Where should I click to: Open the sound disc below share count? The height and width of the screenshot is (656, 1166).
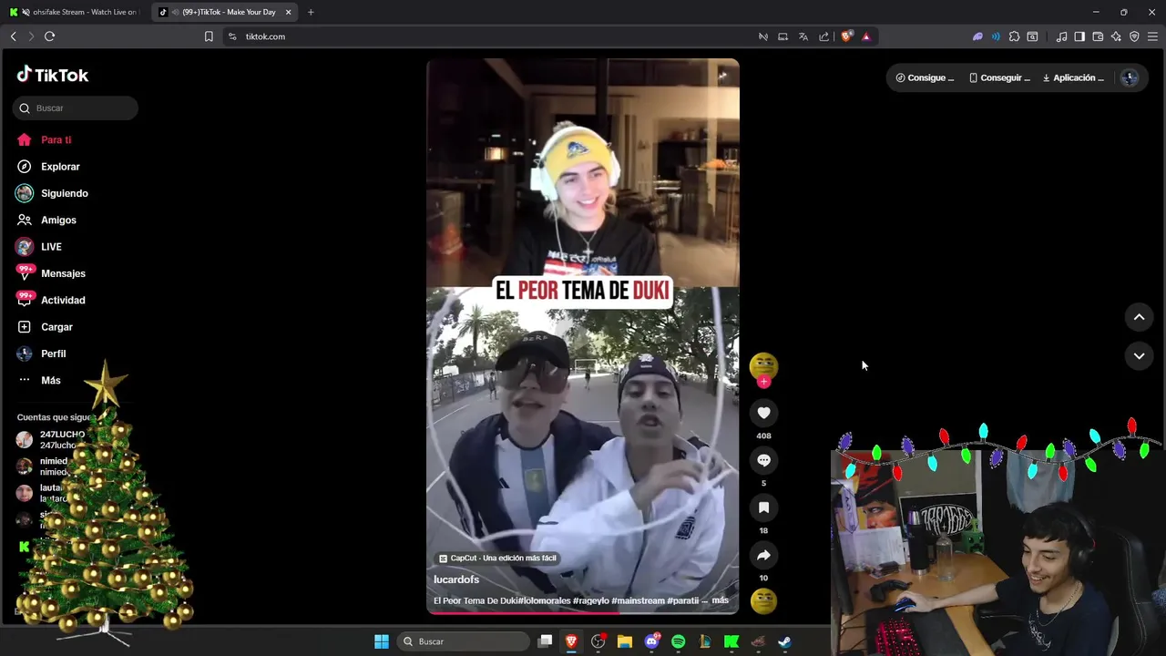763,601
